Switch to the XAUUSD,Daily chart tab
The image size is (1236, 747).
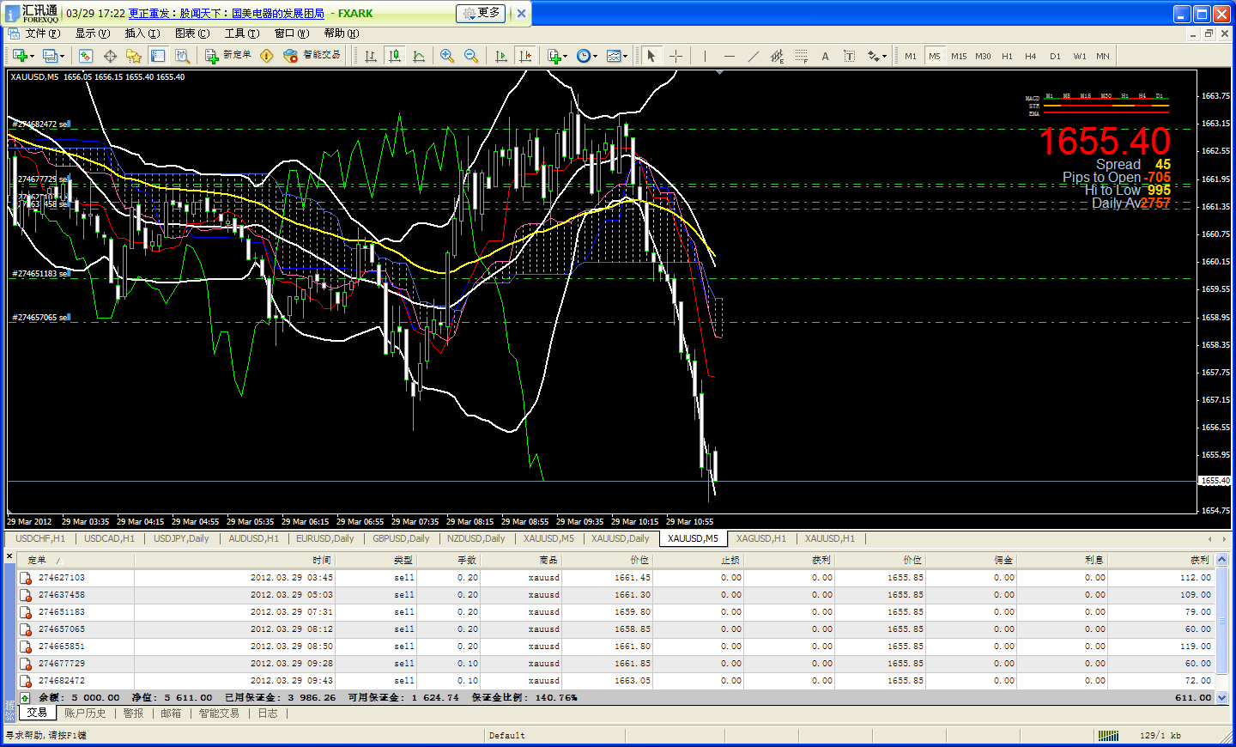(x=620, y=538)
